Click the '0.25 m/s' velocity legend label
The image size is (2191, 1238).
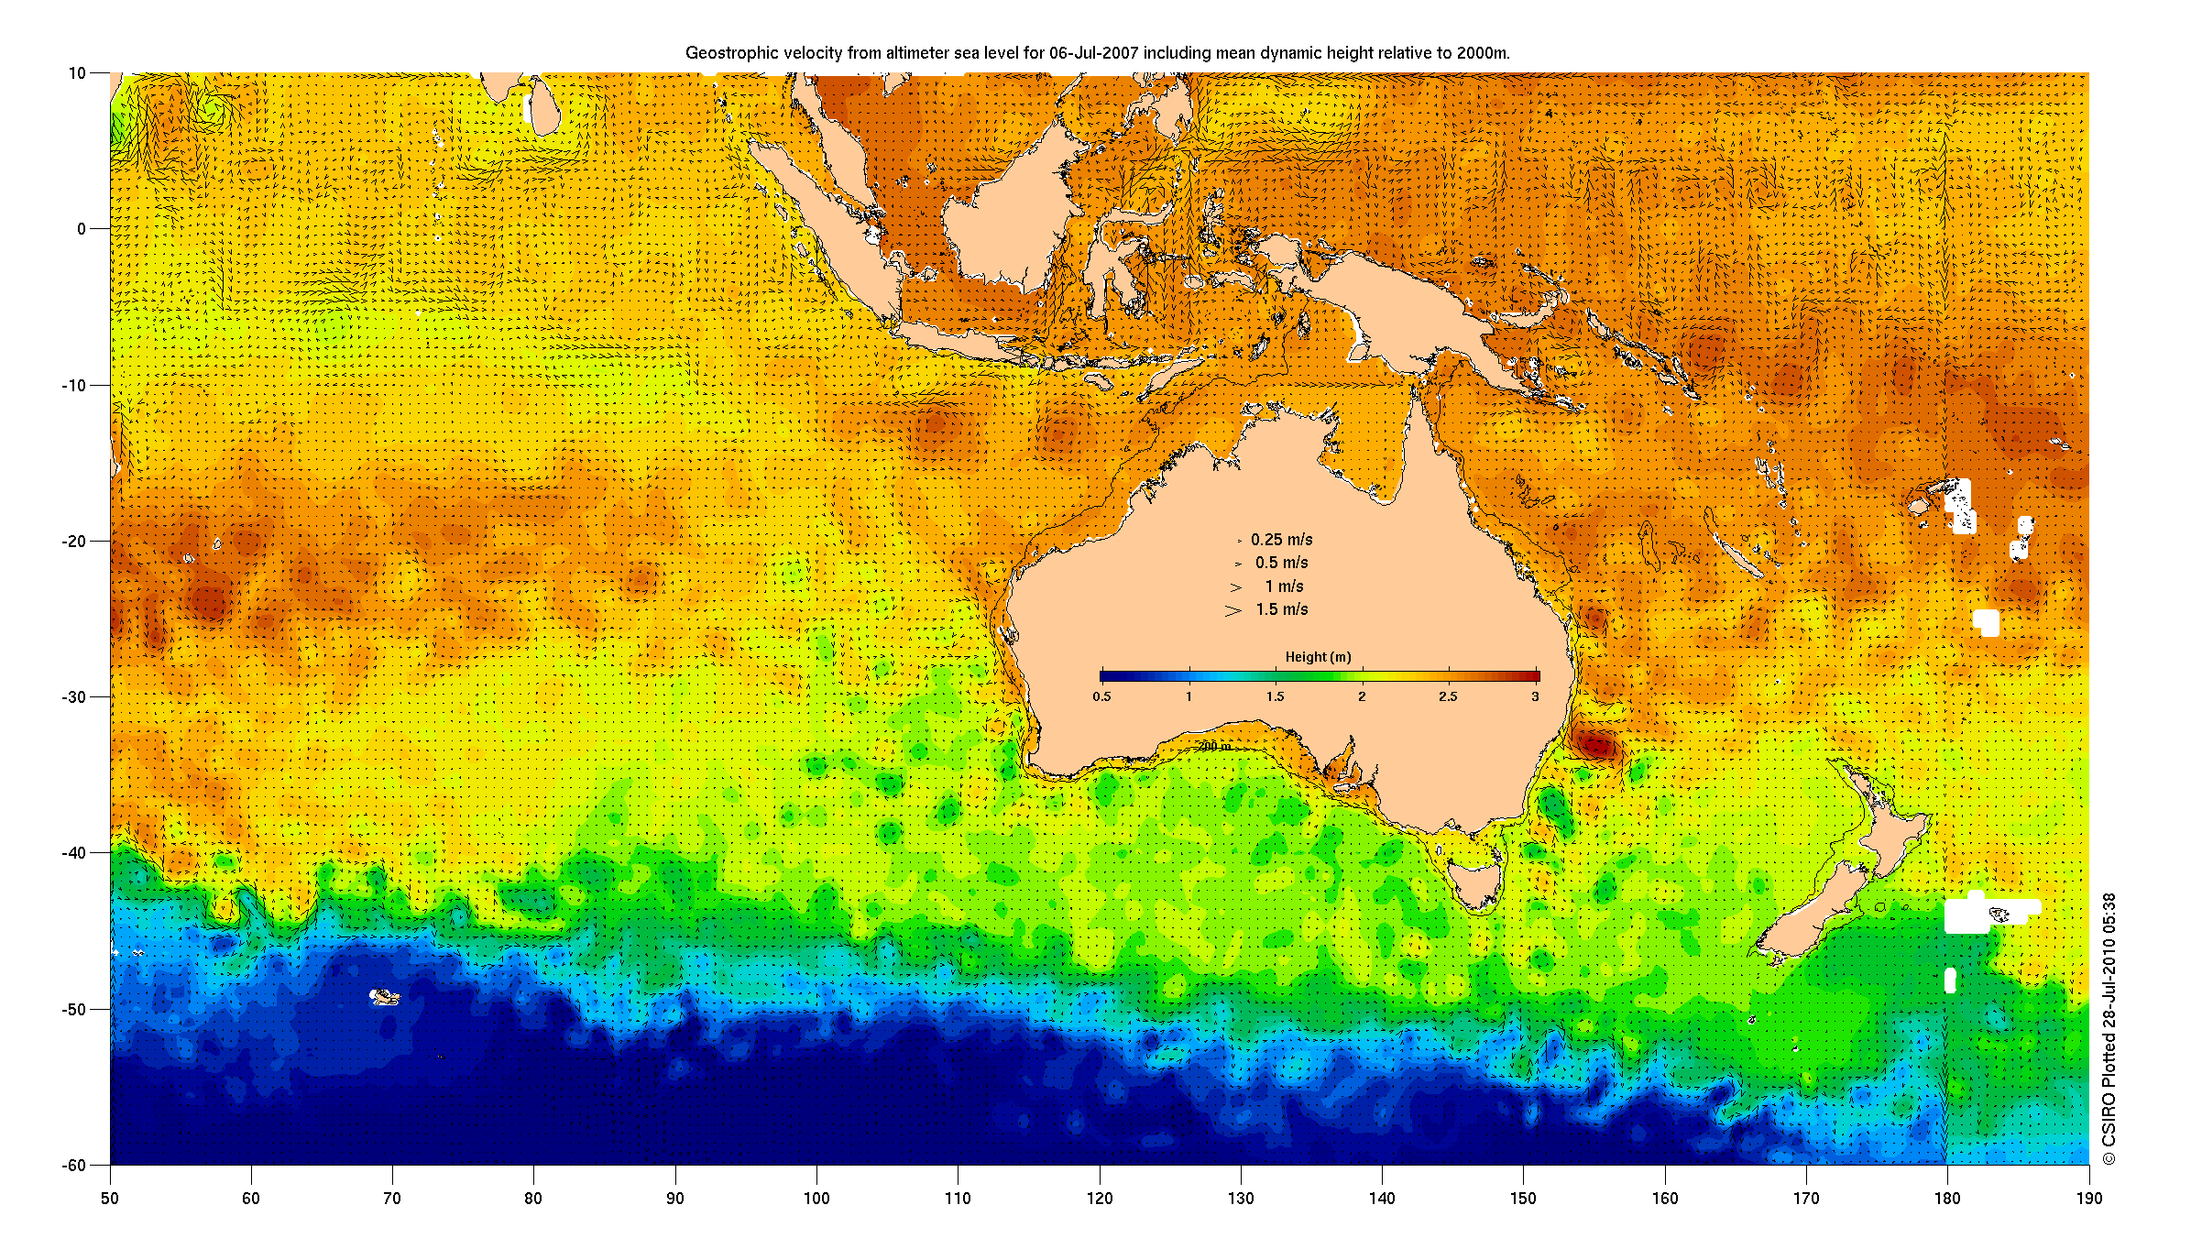pyautogui.click(x=1281, y=540)
